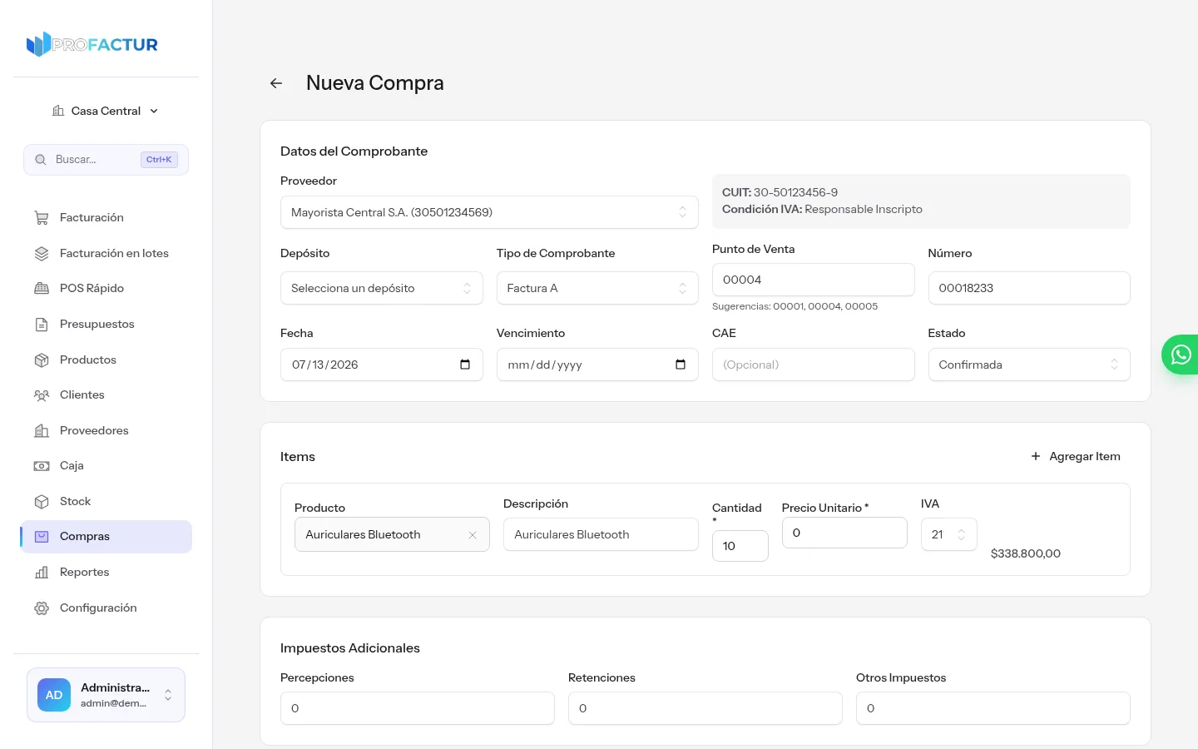1198x749 pixels.
Task: Click the back arrow beside Nueva Compra
Action: click(276, 83)
